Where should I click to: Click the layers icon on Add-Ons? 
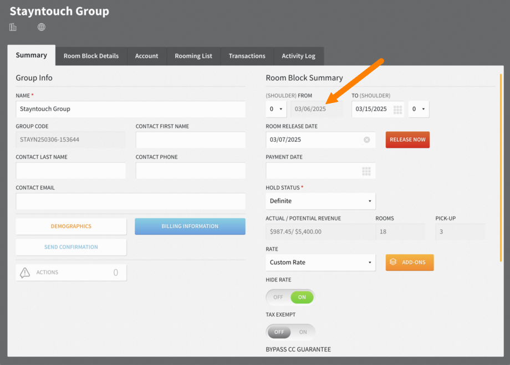(393, 262)
